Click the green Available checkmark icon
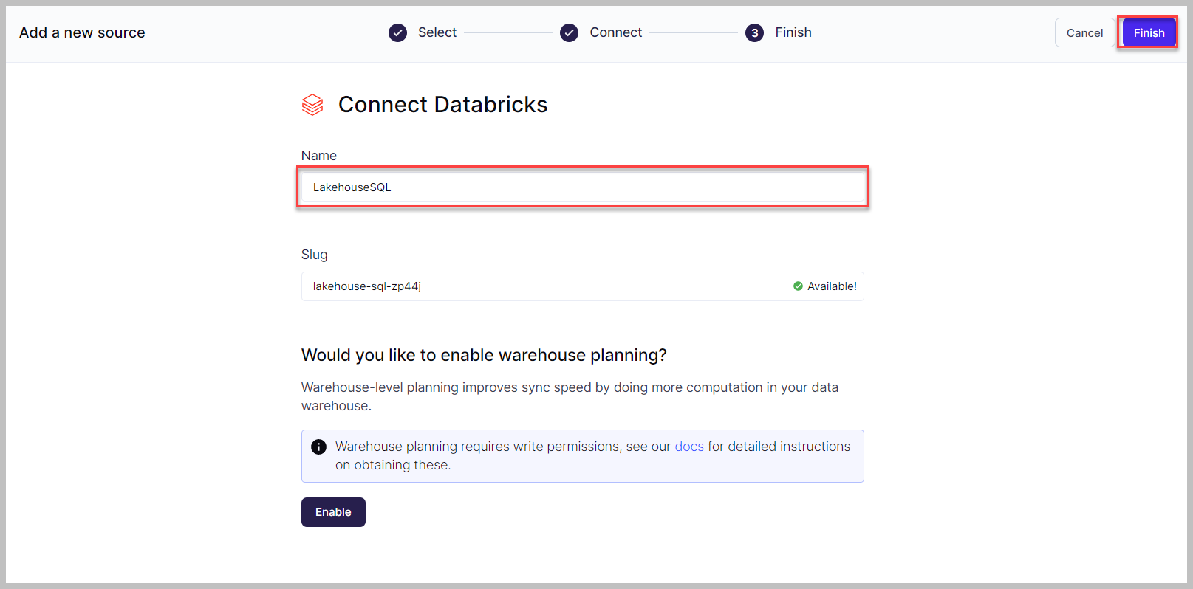The height and width of the screenshot is (589, 1193). [798, 286]
